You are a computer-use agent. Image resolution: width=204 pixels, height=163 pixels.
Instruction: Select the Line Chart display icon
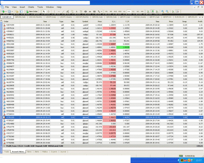click(x=157, y=11)
